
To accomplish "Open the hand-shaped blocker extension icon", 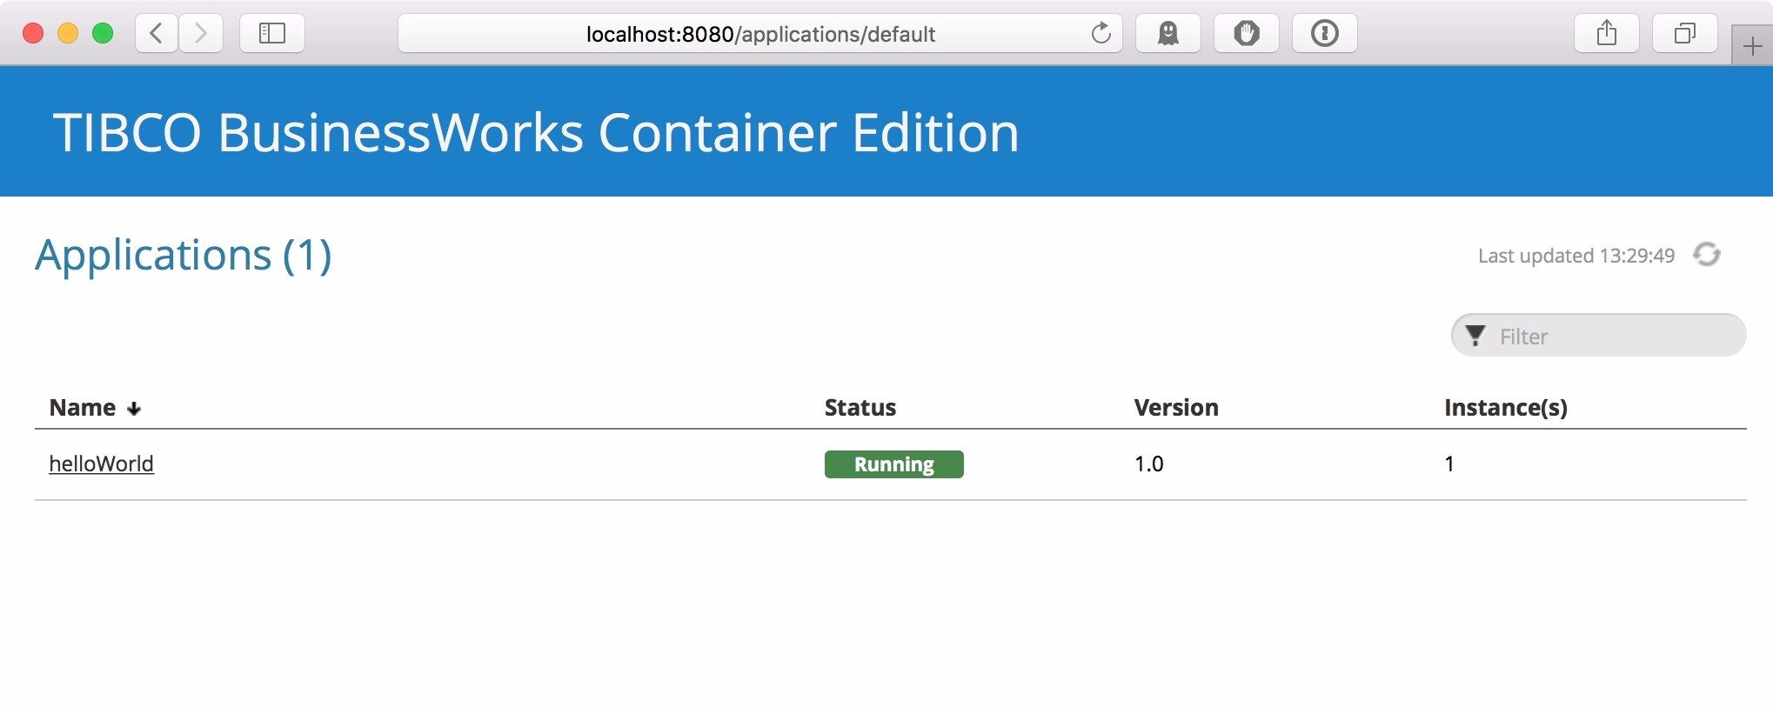I will 1247,34.
